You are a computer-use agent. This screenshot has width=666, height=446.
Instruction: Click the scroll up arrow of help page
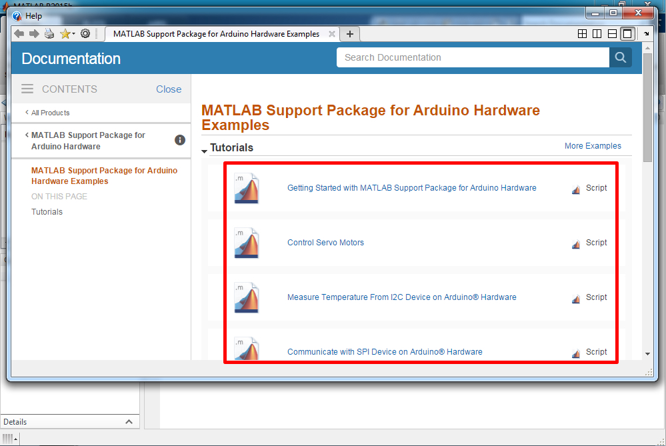click(x=647, y=48)
